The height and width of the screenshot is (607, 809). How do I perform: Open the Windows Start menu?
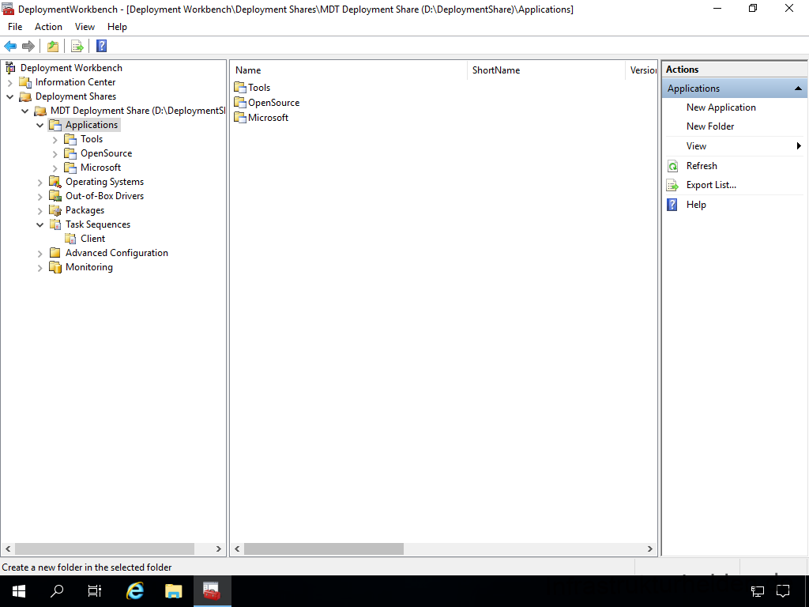point(19,591)
